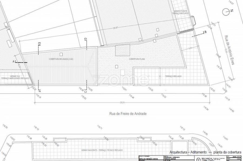Click the 'Janeiro 2019' date field
243x161 pixels.
[x=232, y=156]
